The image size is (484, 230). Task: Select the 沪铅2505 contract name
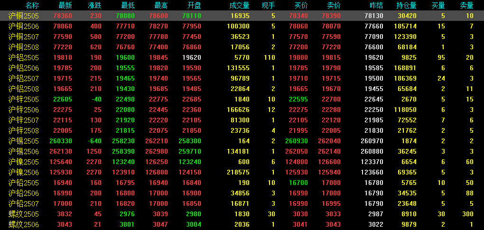23,183
